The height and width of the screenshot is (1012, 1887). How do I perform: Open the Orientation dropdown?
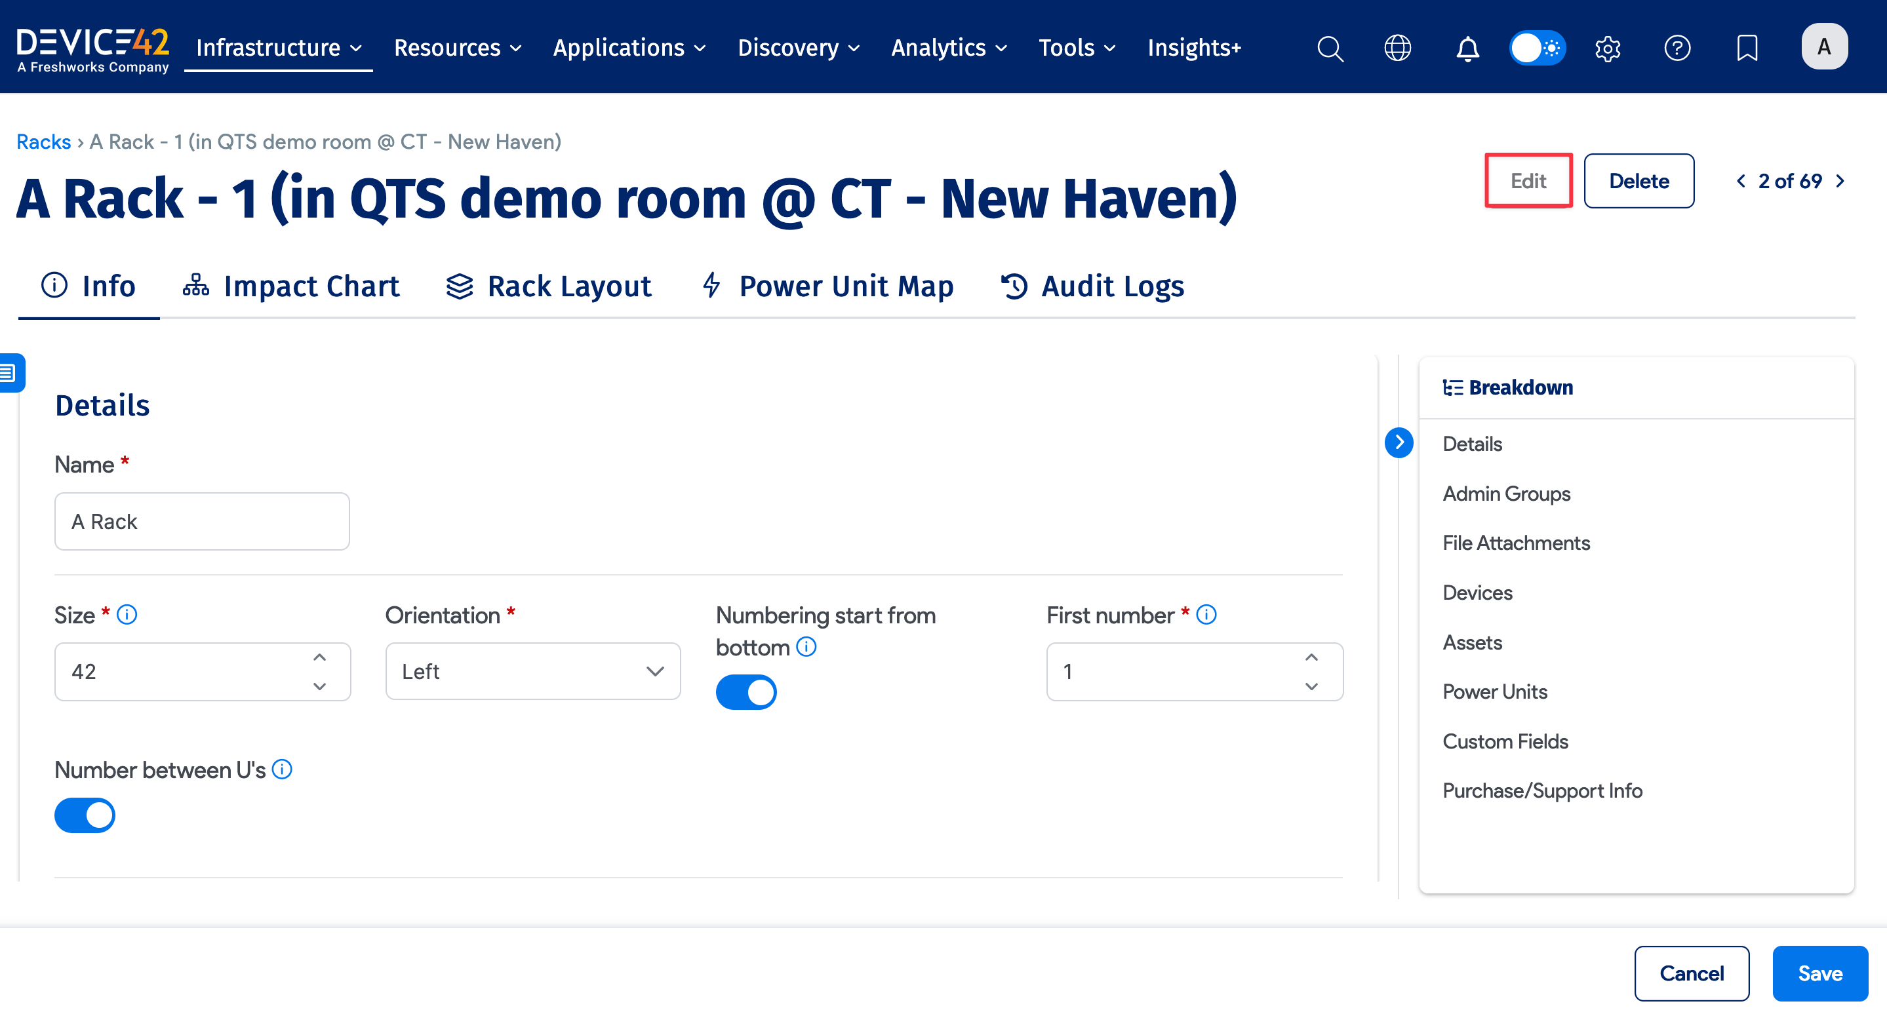pos(532,671)
